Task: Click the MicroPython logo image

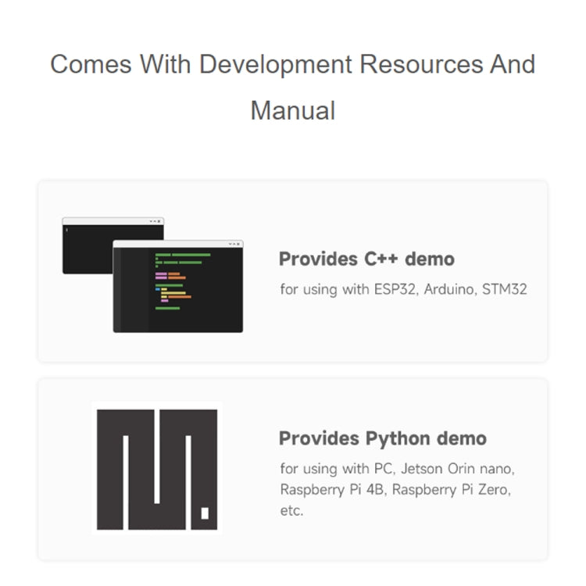Action: pos(156,469)
